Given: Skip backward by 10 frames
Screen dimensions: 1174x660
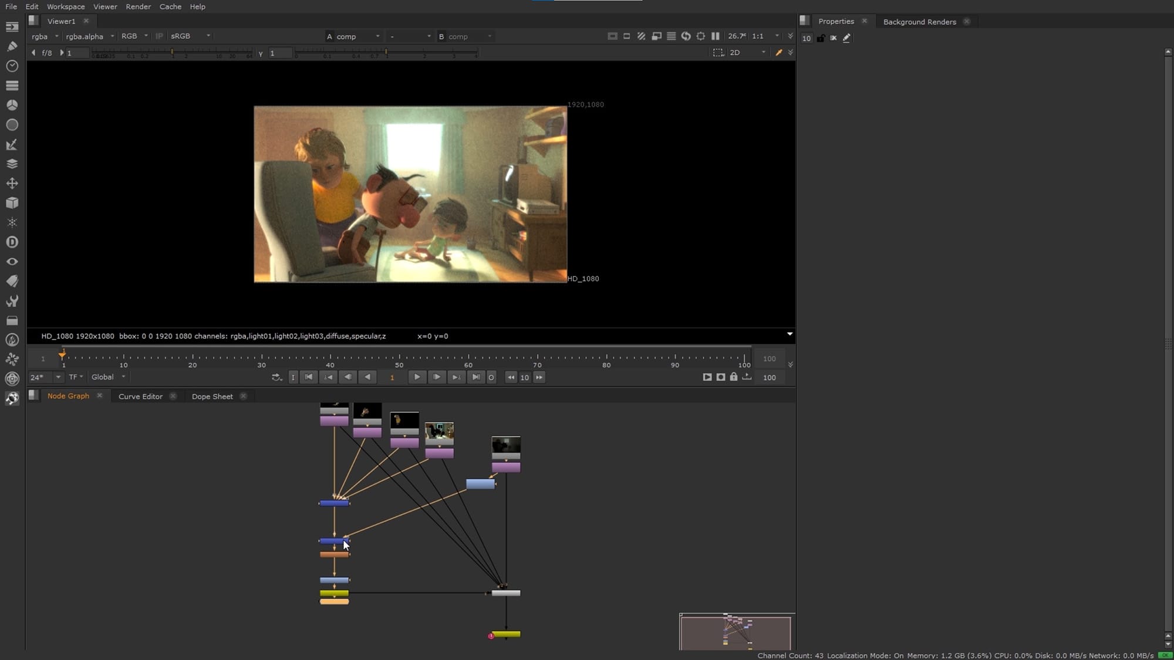Looking at the screenshot, I should (511, 377).
